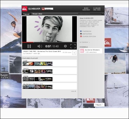
Task: Click the SURF 14 videos thumbnail
Action: pyautogui.click(x=44, y=64)
